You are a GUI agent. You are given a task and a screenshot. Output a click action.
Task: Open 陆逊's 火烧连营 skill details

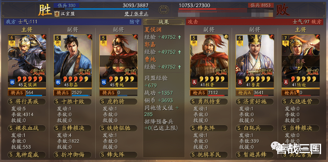pyautogui.click(x=300, y=102)
